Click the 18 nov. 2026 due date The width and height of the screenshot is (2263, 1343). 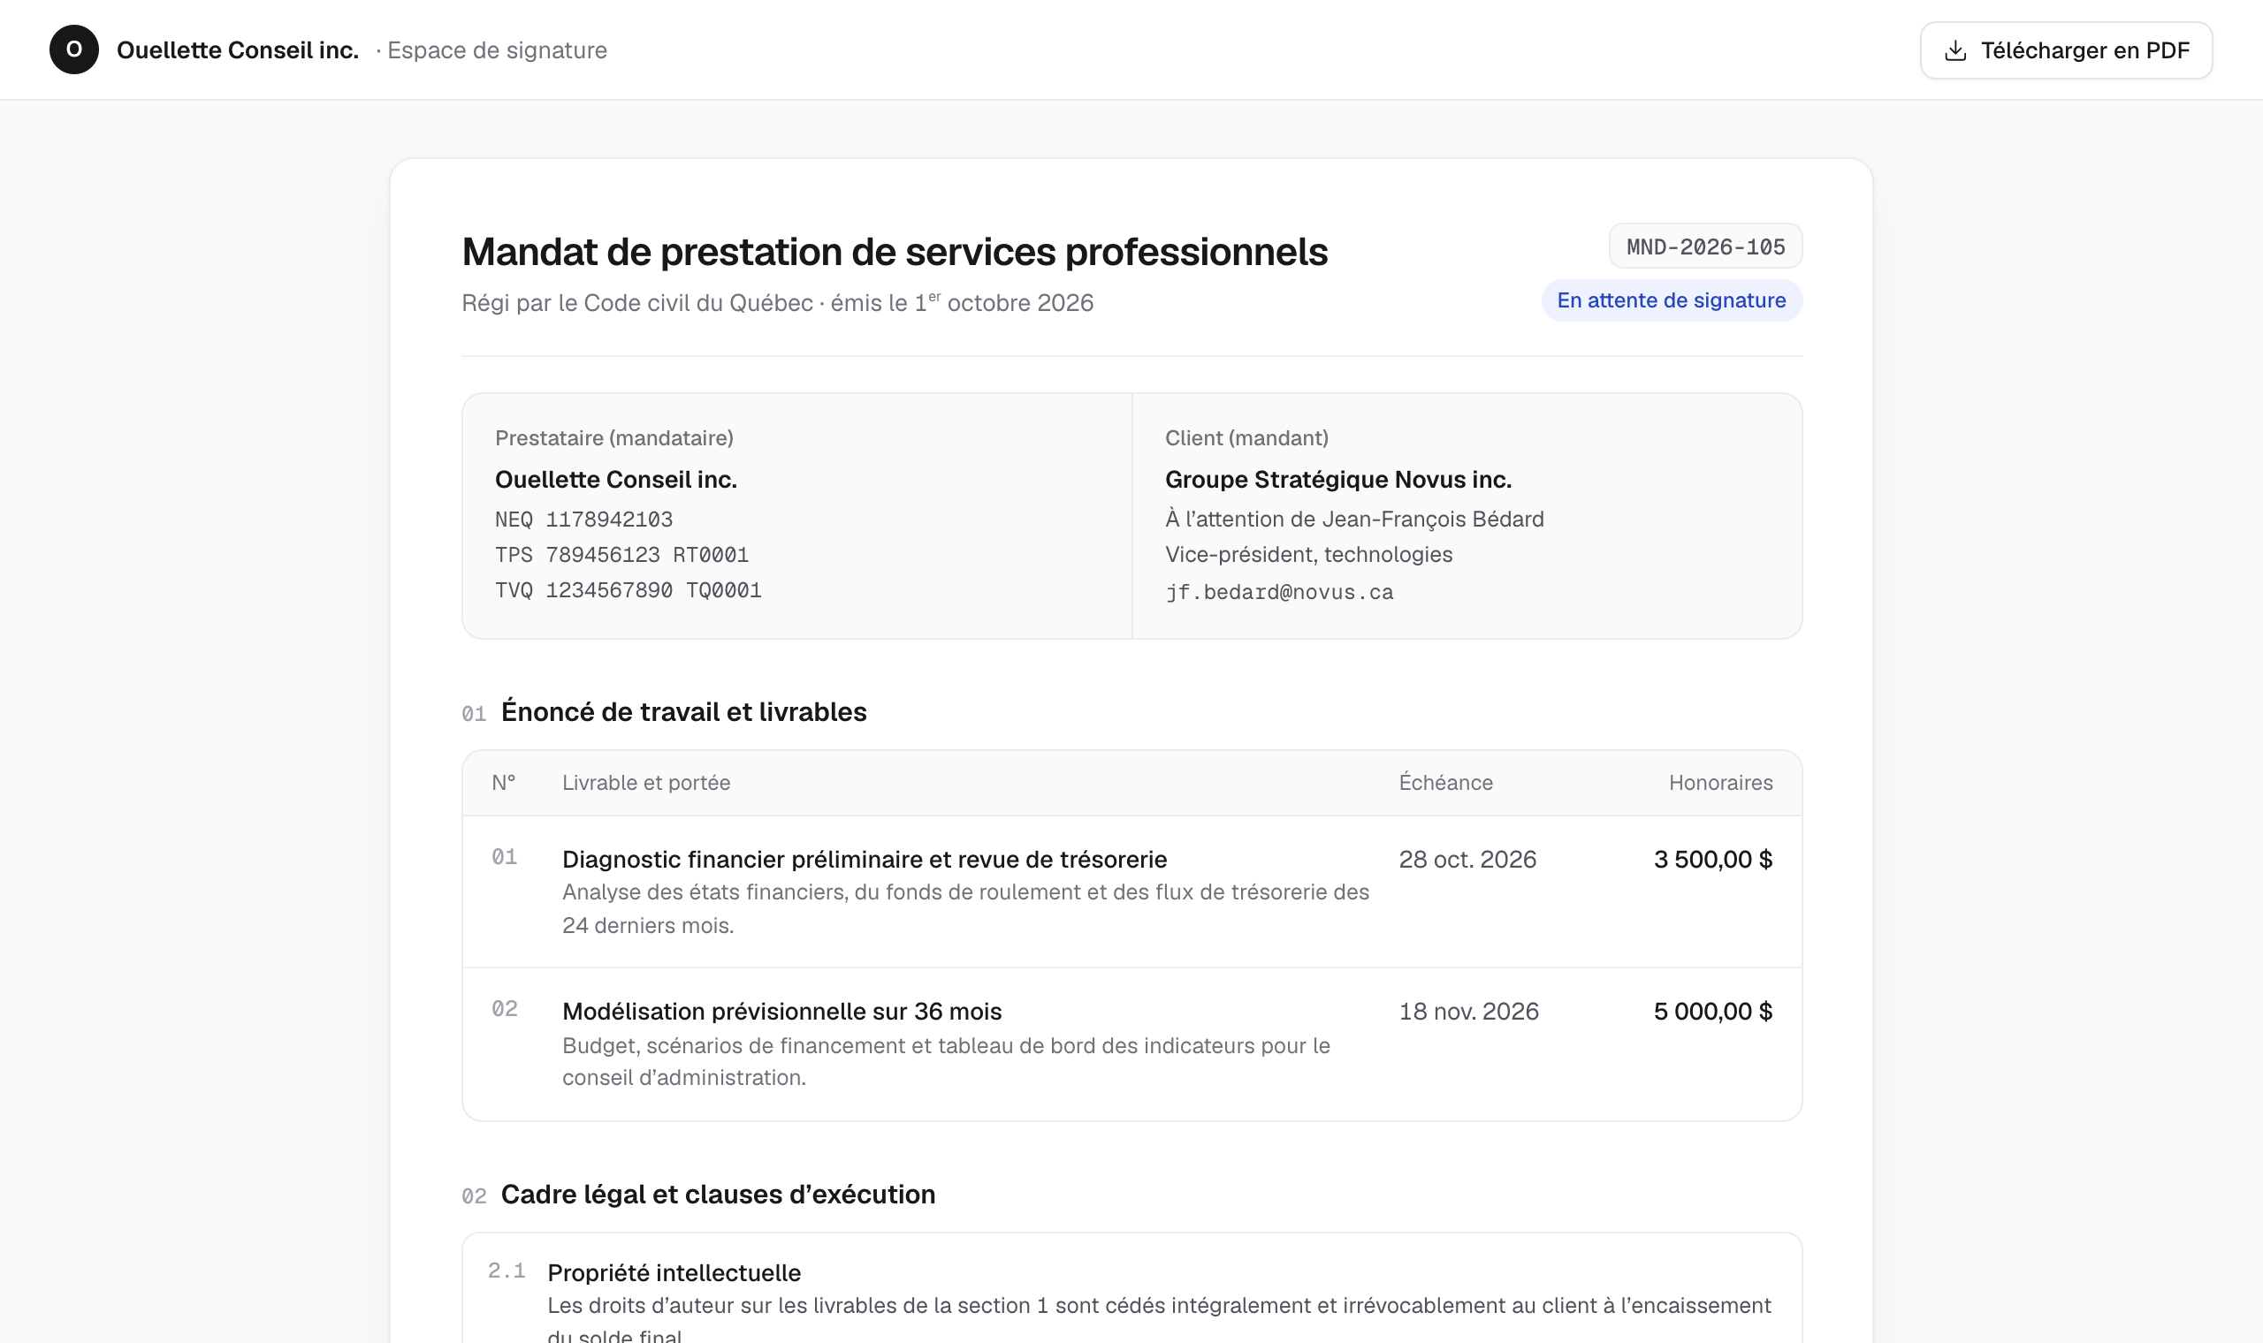1468,1011
